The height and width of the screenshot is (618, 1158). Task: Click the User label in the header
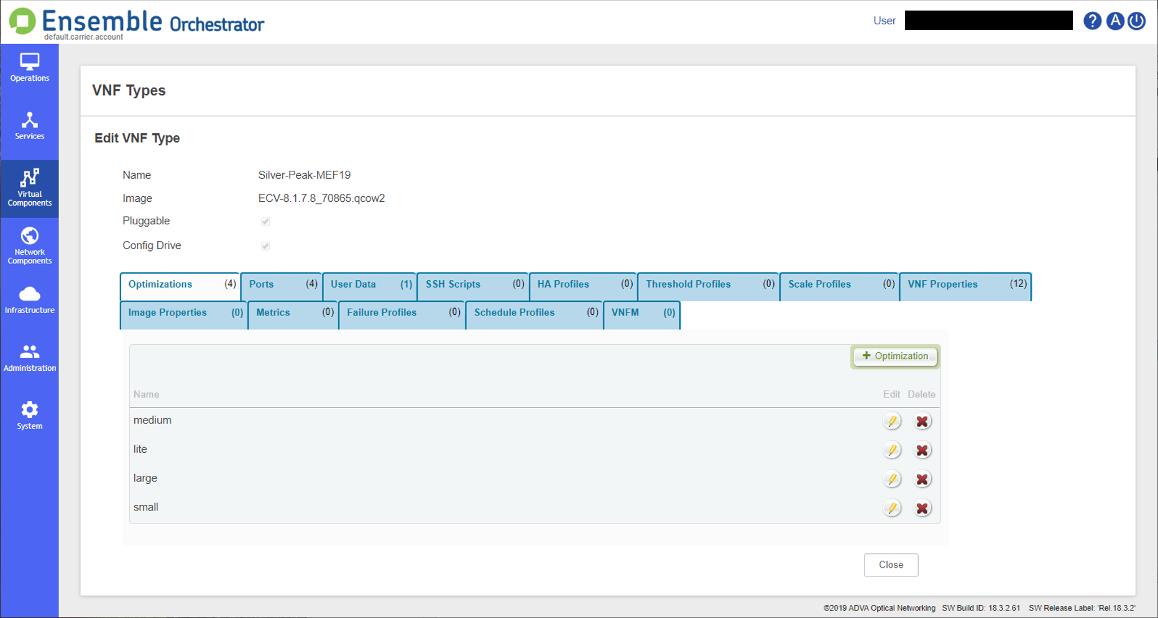pyautogui.click(x=885, y=20)
